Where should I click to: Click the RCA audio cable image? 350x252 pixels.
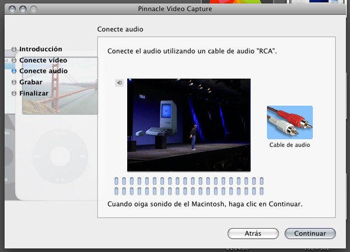pos(290,122)
